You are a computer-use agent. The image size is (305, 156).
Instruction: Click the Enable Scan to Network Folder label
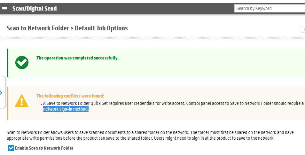(44, 148)
